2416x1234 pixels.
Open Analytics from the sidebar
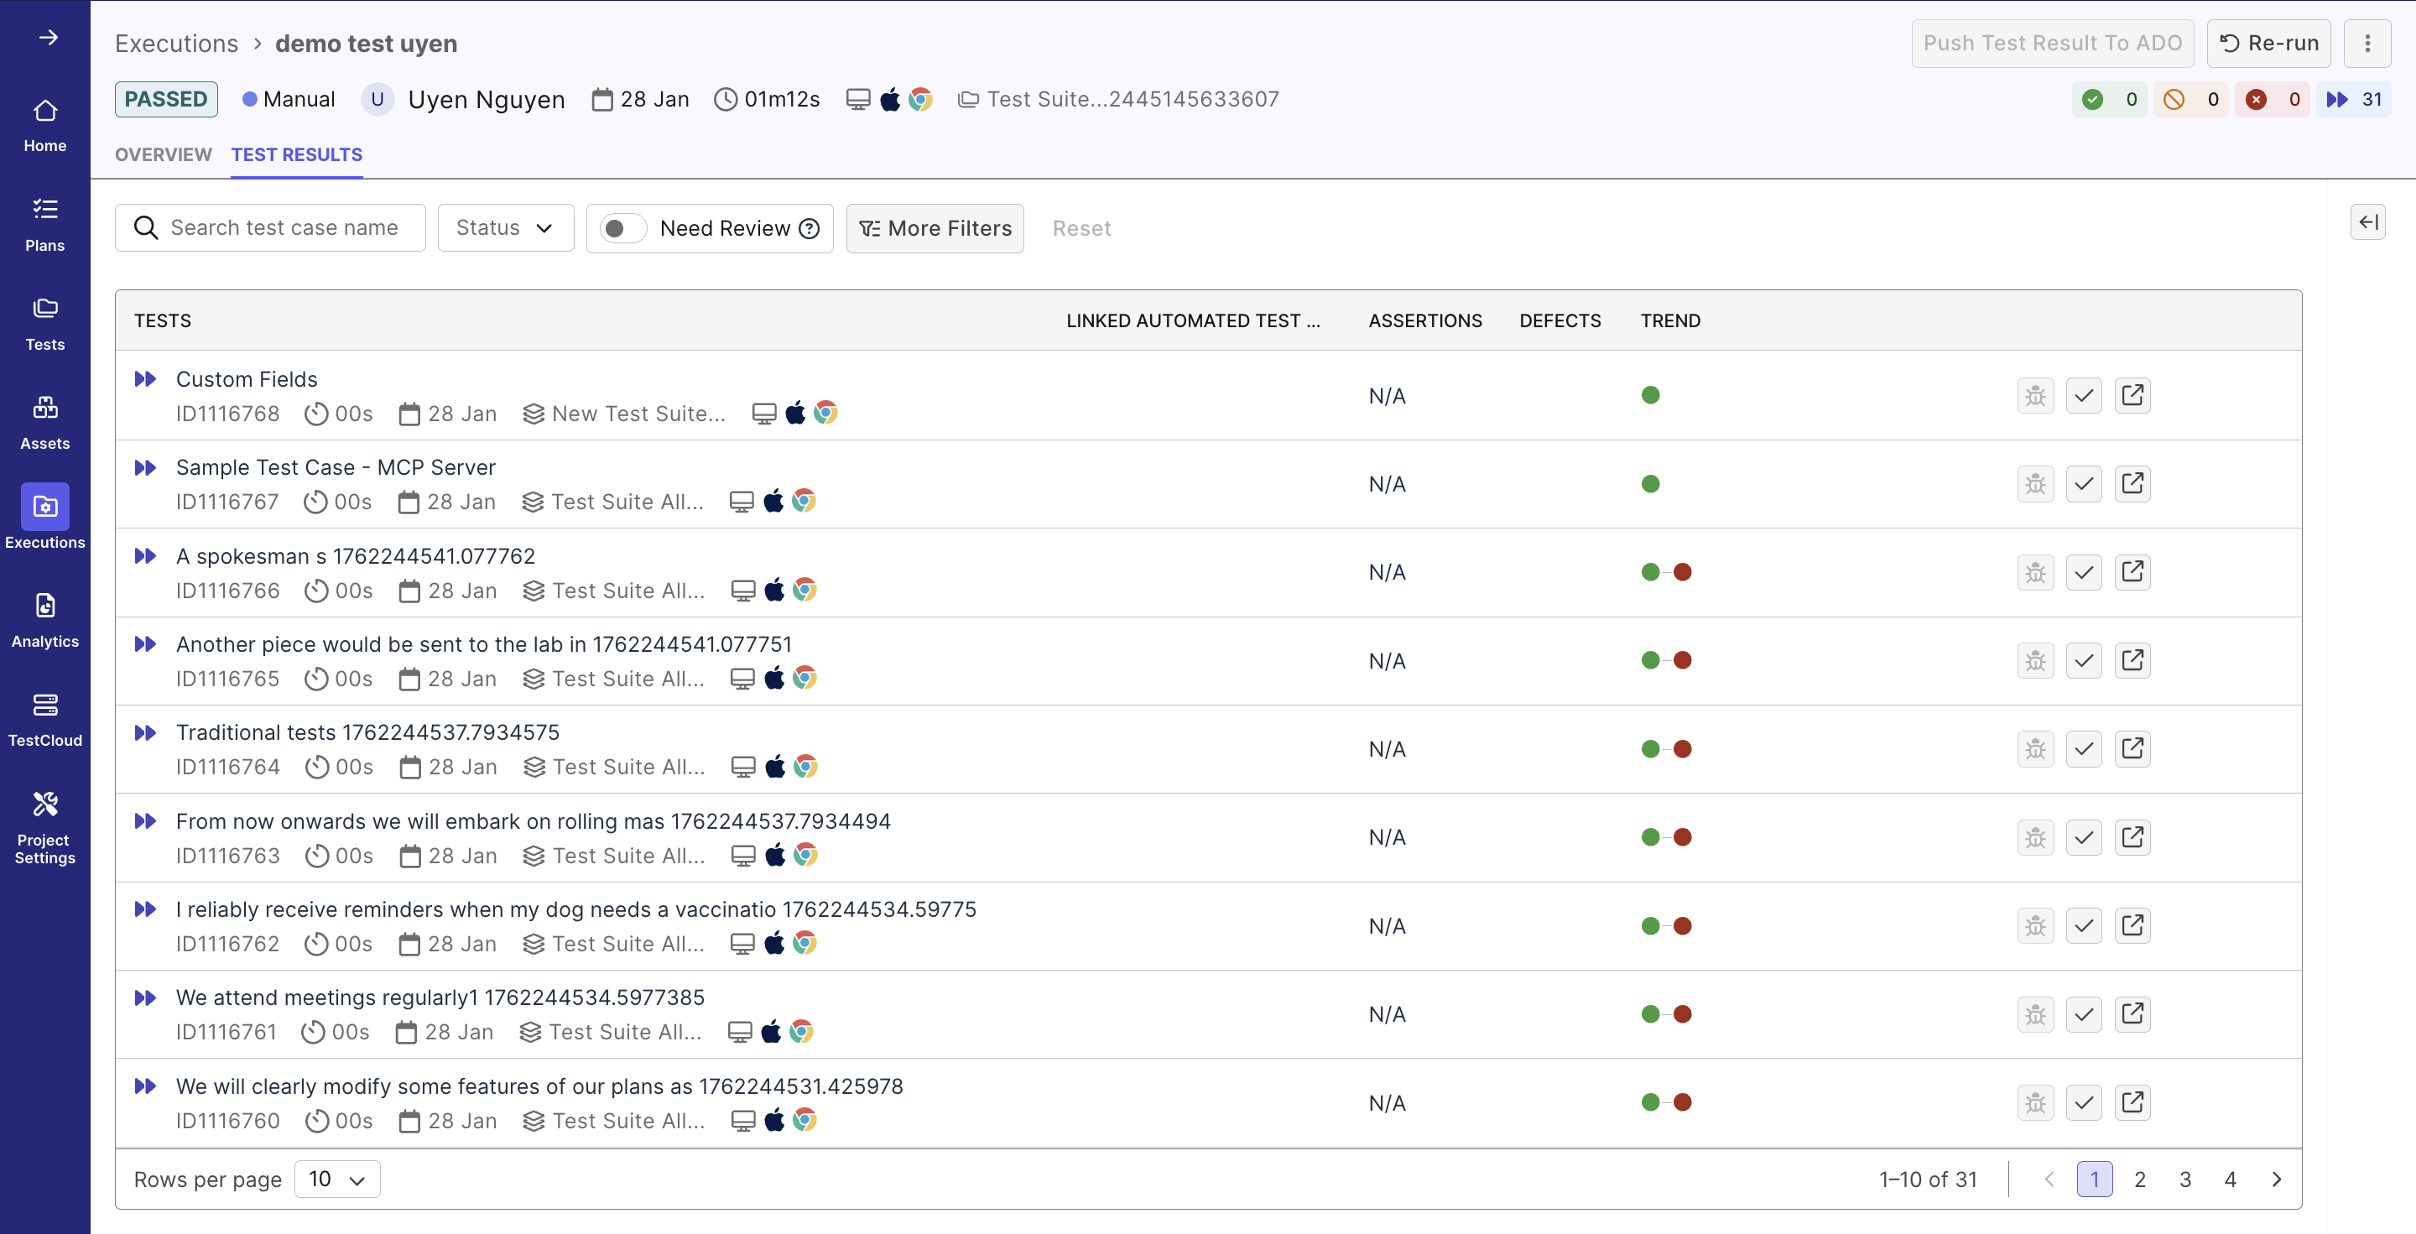click(45, 619)
